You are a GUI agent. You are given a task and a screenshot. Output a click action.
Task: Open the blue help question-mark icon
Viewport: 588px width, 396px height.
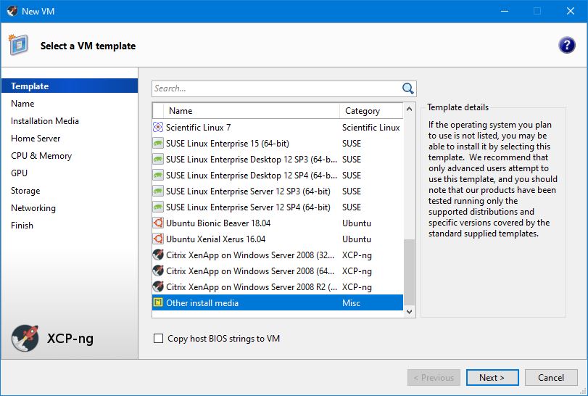[566, 46]
